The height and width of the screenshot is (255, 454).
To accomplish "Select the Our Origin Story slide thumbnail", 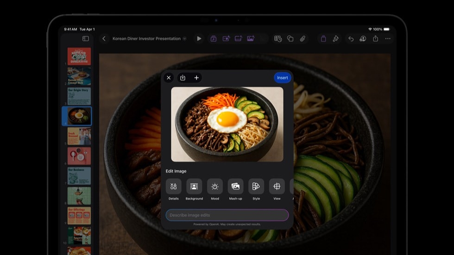I will pos(79,96).
